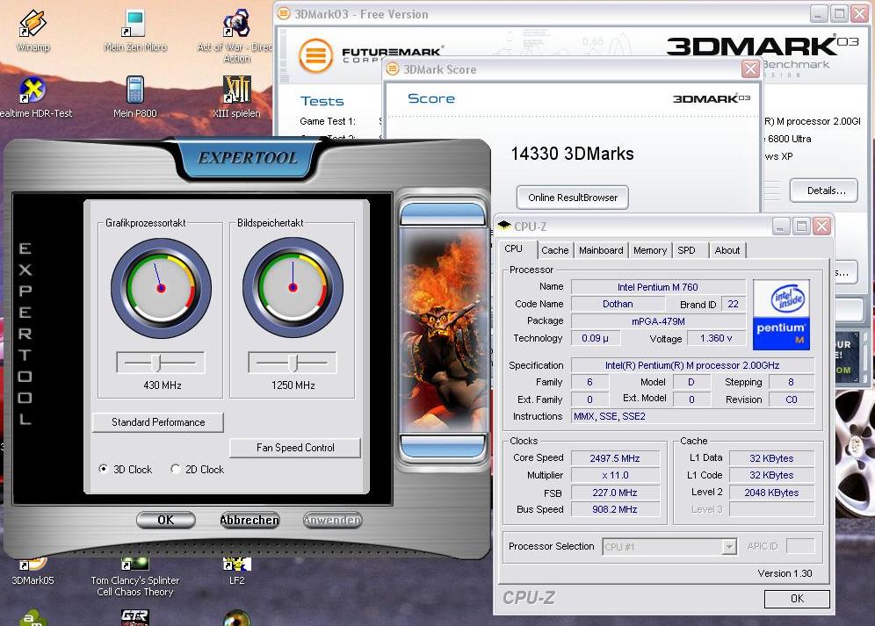Open the About tab in CPU-Z

point(727,250)
